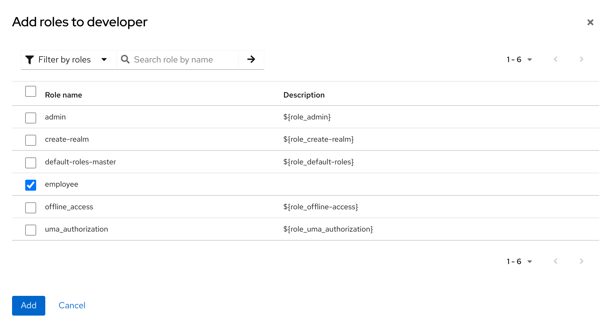Viewport: 612px width, 328px height.
Task: Focus the Search role by name field
Action: click(183, 60)
